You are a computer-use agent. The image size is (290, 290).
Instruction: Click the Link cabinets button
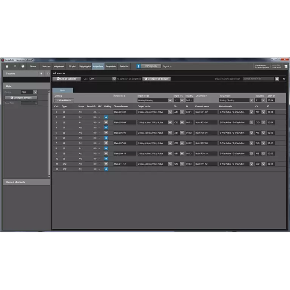(64, 100)
